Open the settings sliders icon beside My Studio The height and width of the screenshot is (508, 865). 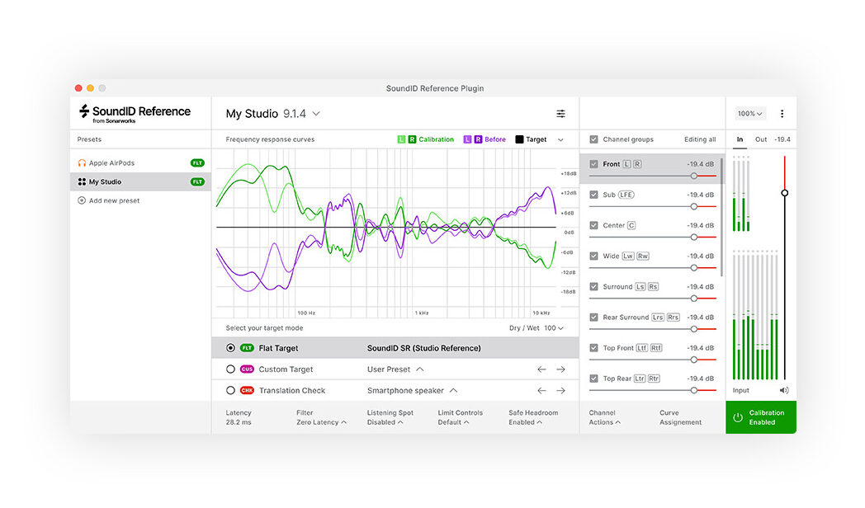point(560,114)
